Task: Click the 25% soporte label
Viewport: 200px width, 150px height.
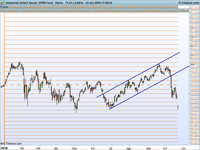Action: (x=8, y=10)
